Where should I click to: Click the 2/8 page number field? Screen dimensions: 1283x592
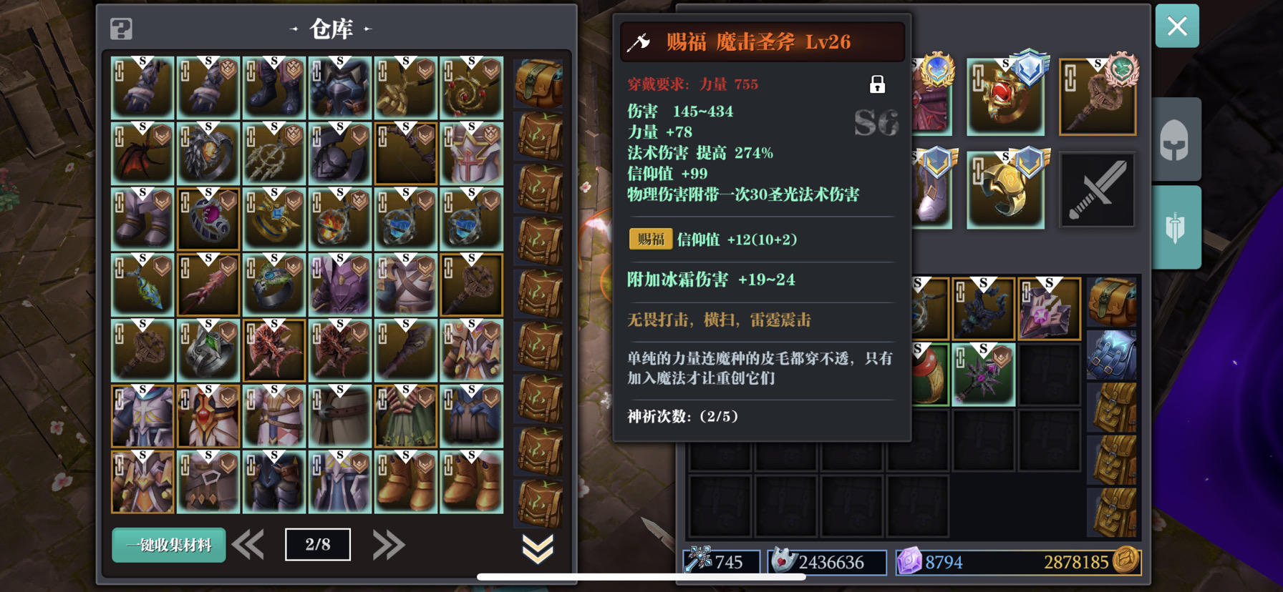pyautogui.click(x=318, y=545)
